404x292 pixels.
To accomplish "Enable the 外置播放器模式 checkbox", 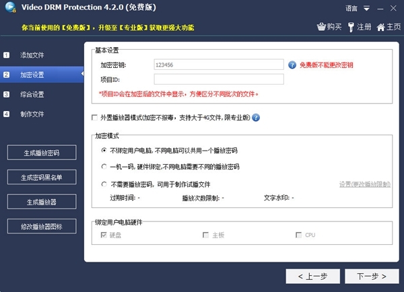I will click(x=94, y=118).
